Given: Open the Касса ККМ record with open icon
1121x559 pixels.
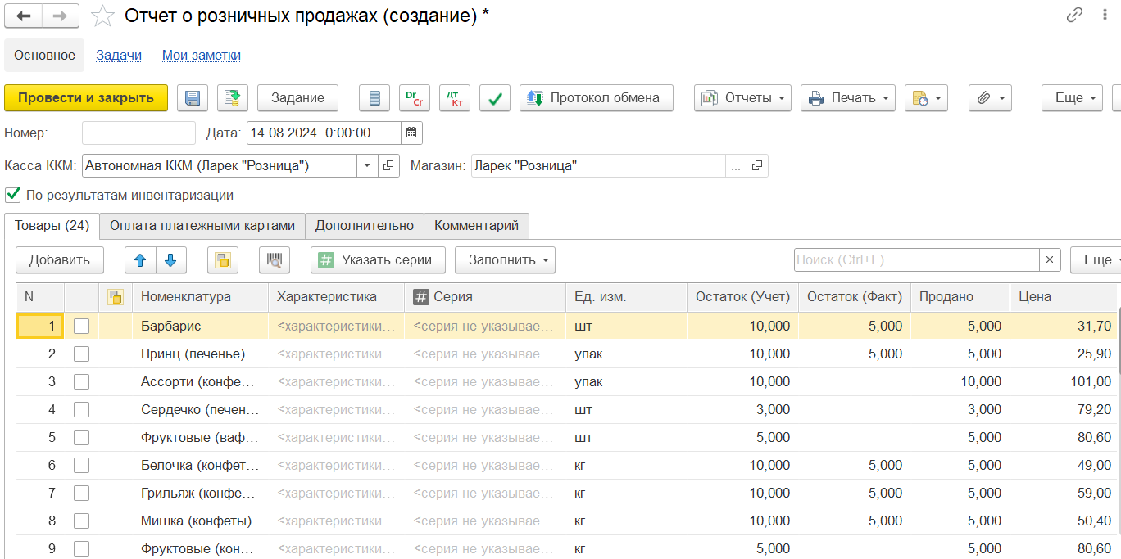Looking at the screenshot, I should (x=389, y=165).
